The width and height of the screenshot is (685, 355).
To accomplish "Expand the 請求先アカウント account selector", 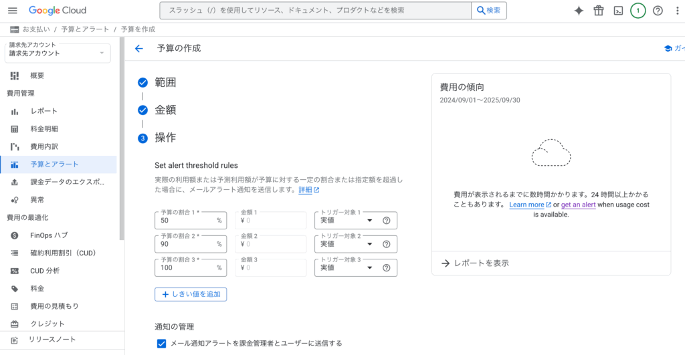I will pos(57,53).
